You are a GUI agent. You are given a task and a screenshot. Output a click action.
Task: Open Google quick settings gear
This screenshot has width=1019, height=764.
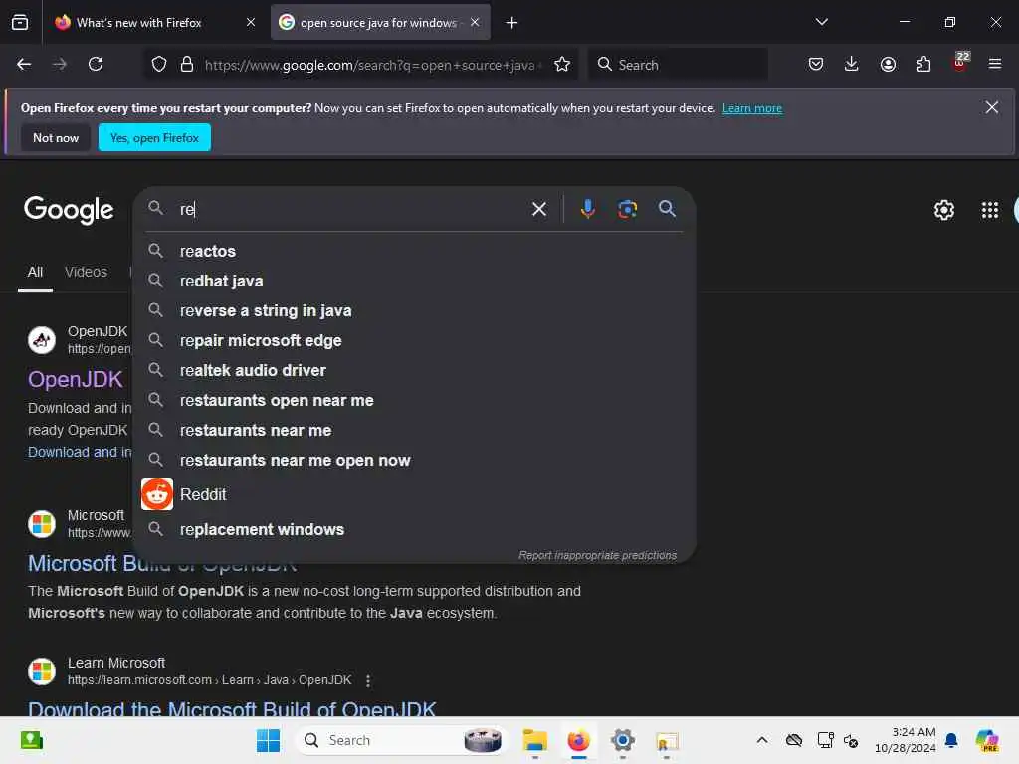click(943, 210)
